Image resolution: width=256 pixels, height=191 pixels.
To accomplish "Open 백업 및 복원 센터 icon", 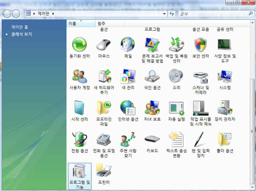I will coord(177,45).
